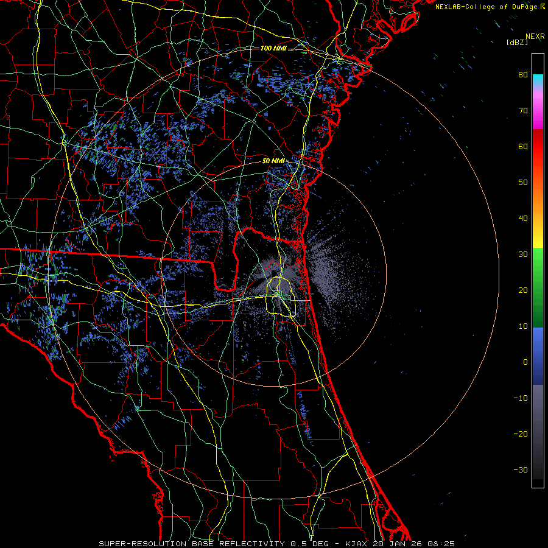548x548 pixels.
Task: Click the KJAX 20 JAN 26 08:25 timestamp
Action: point(400,544)
